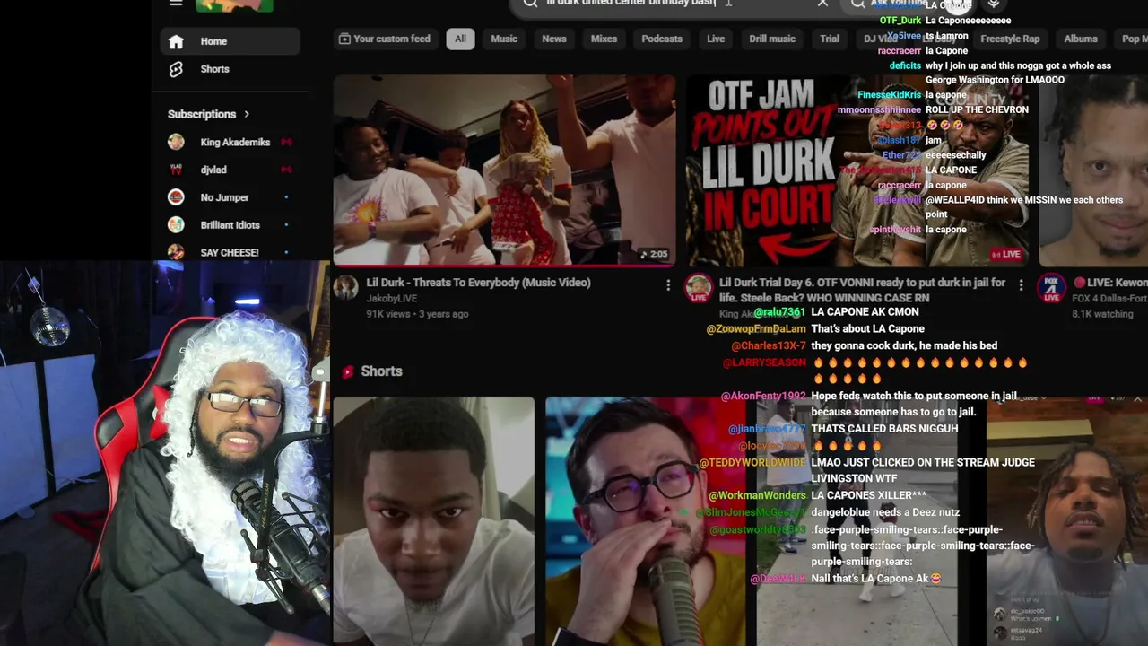The height and width of the screenshot is (646, 1148).
Task: Select the Mixes filter chip
Action: pos(604,39)
